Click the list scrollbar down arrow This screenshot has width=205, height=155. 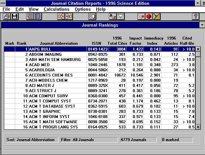pyautogui.click(x=198, y=127)
